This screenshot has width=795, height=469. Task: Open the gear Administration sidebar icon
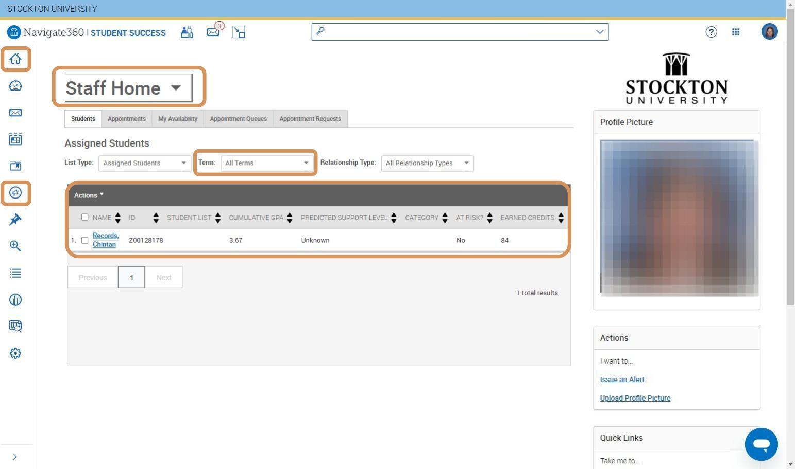coord(15,353)
